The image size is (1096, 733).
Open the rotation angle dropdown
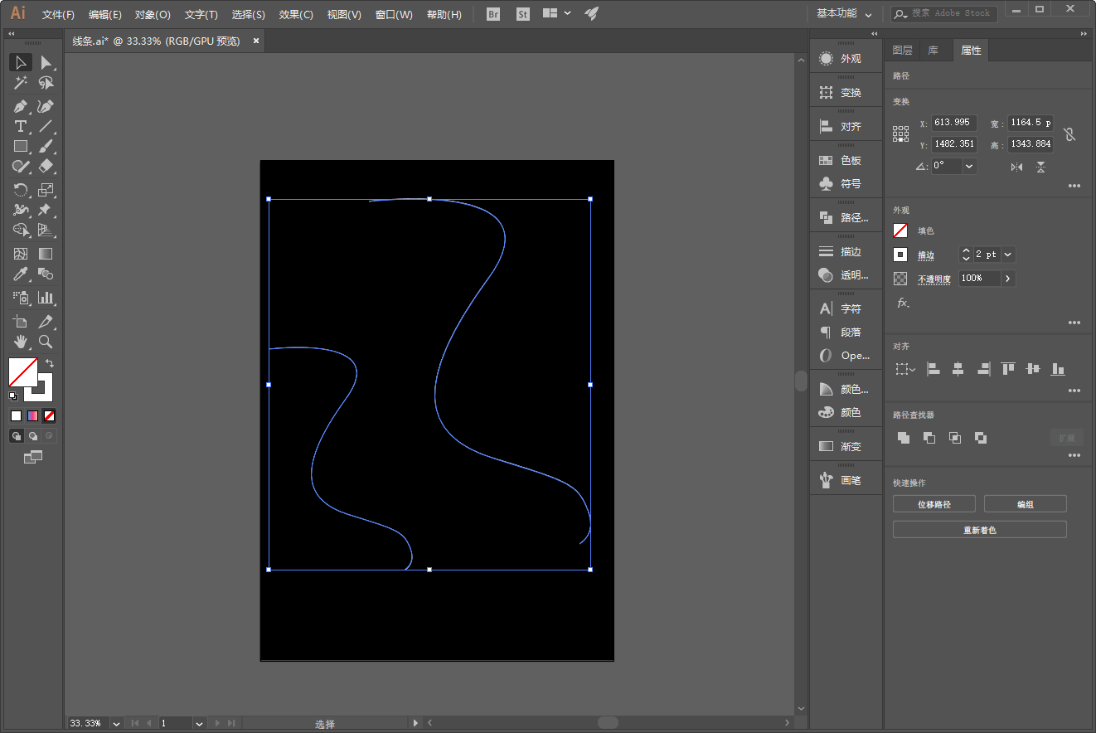point(969,166)
